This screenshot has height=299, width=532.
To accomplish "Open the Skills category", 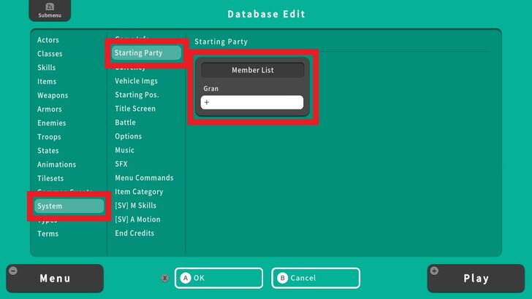I will (x=47, y=68).
